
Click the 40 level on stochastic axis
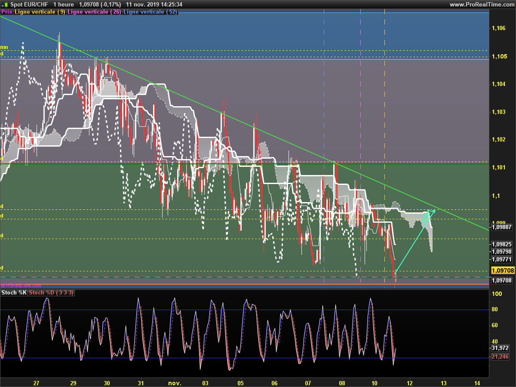point(495,341)
